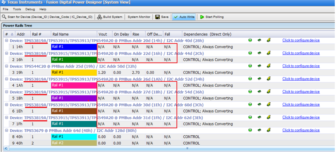
Task: Click the Scan for Device magnifier icon
Action: [x=4, y=17]
